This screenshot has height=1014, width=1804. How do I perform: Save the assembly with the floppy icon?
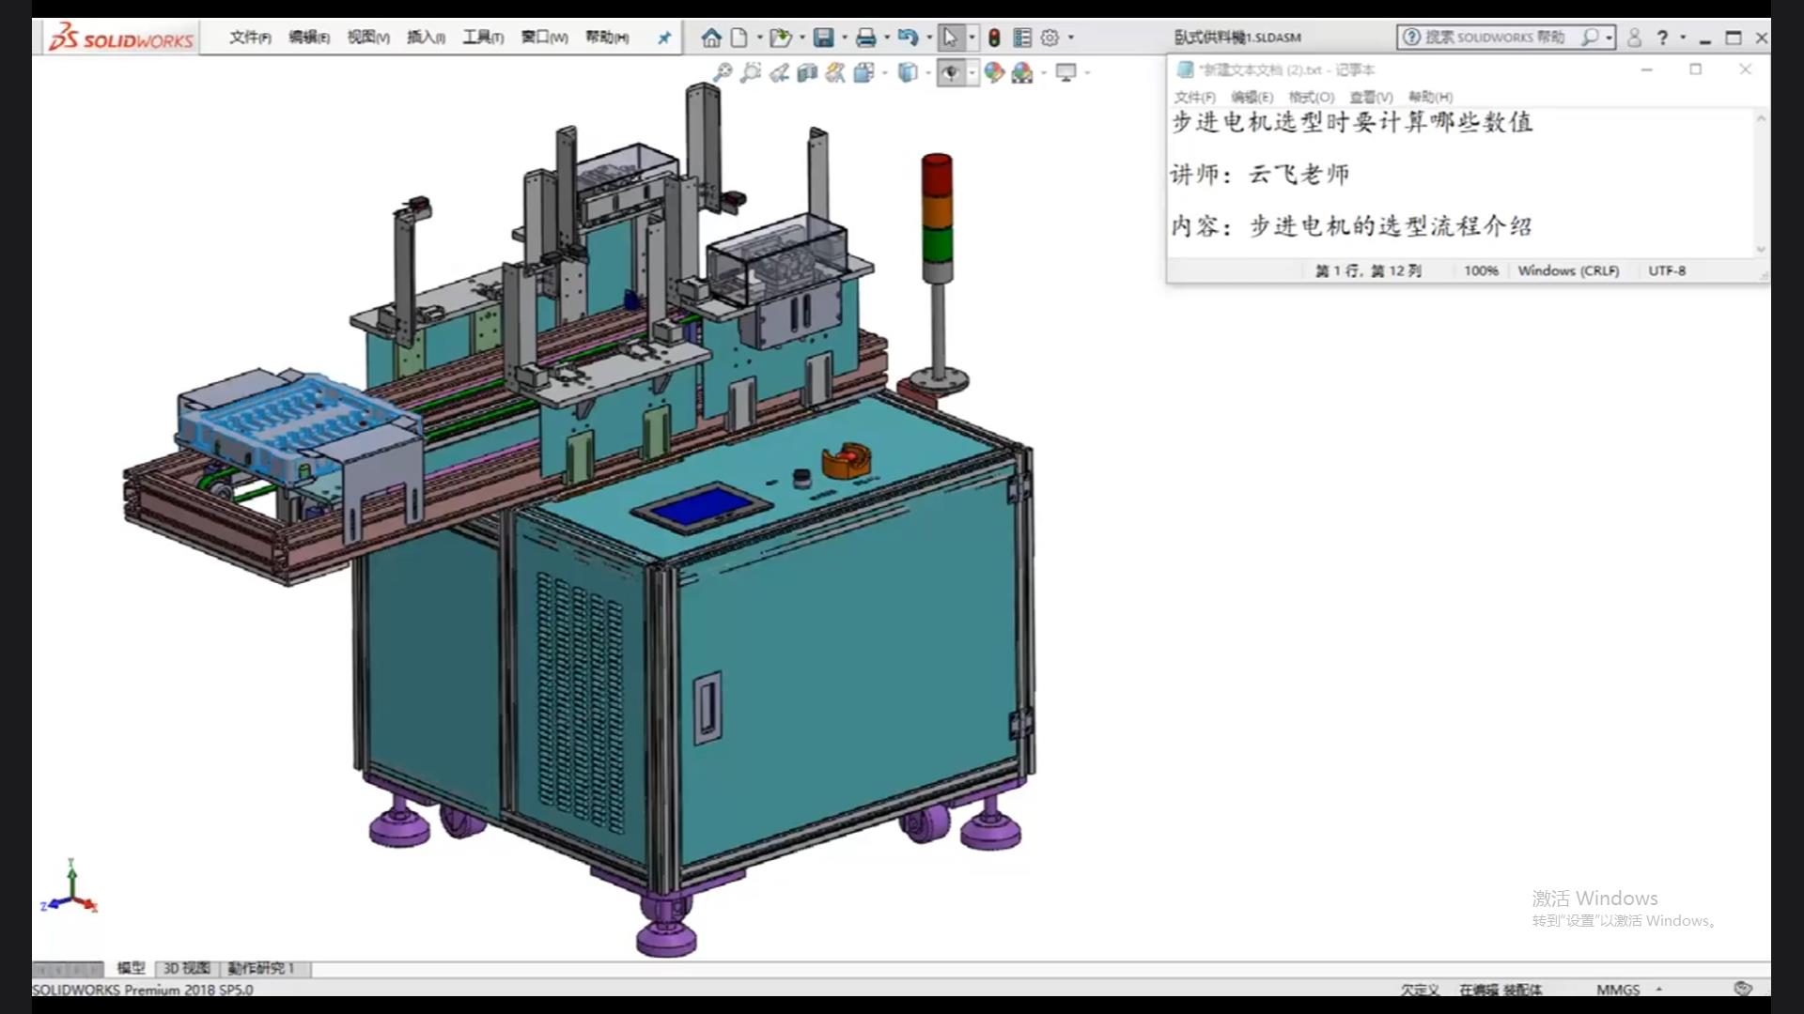point(824,38)
